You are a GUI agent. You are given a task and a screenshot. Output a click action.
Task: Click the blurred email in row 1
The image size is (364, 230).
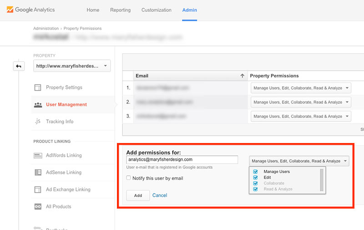pyautogui.click(x=162, y=88)
